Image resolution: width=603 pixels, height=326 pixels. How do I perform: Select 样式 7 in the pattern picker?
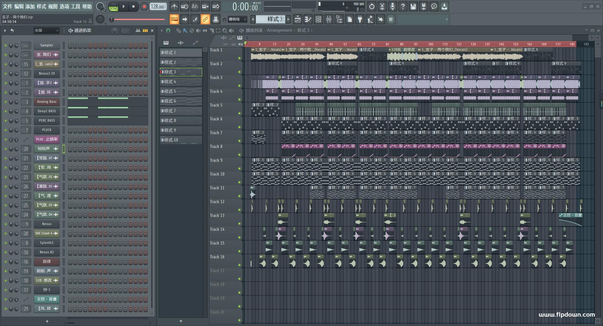(181, 111)
